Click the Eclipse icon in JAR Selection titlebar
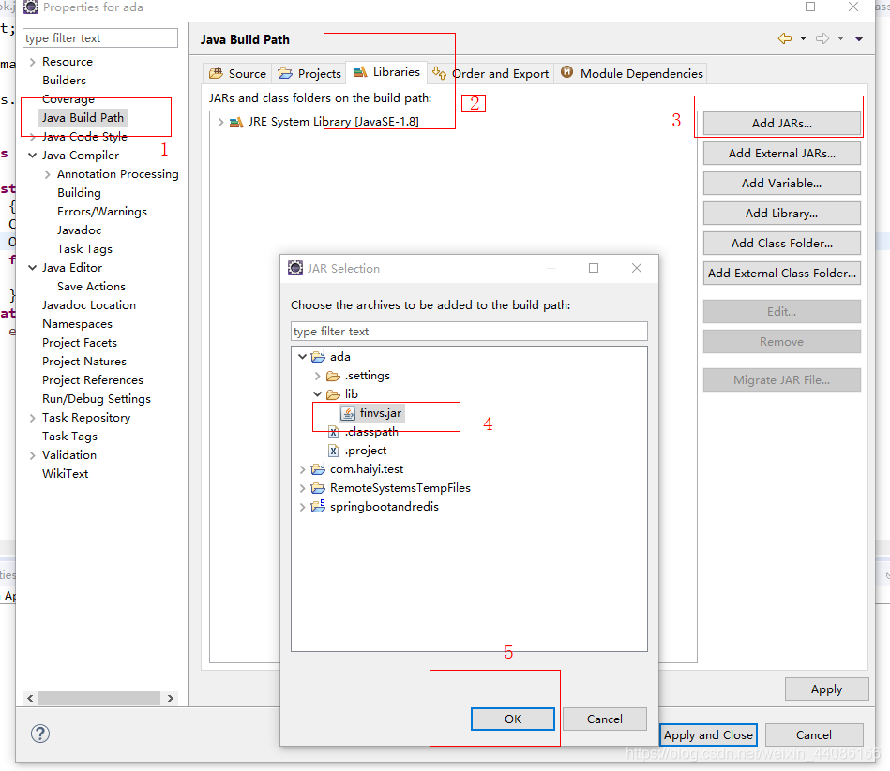 pyautogui.click(x=294, y=268)
